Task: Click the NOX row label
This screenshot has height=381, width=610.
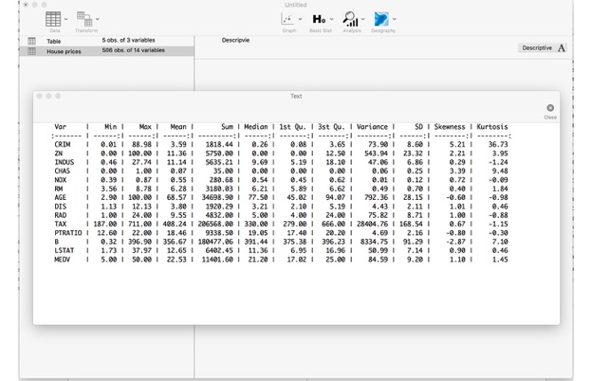Action: tap(61, 180)
